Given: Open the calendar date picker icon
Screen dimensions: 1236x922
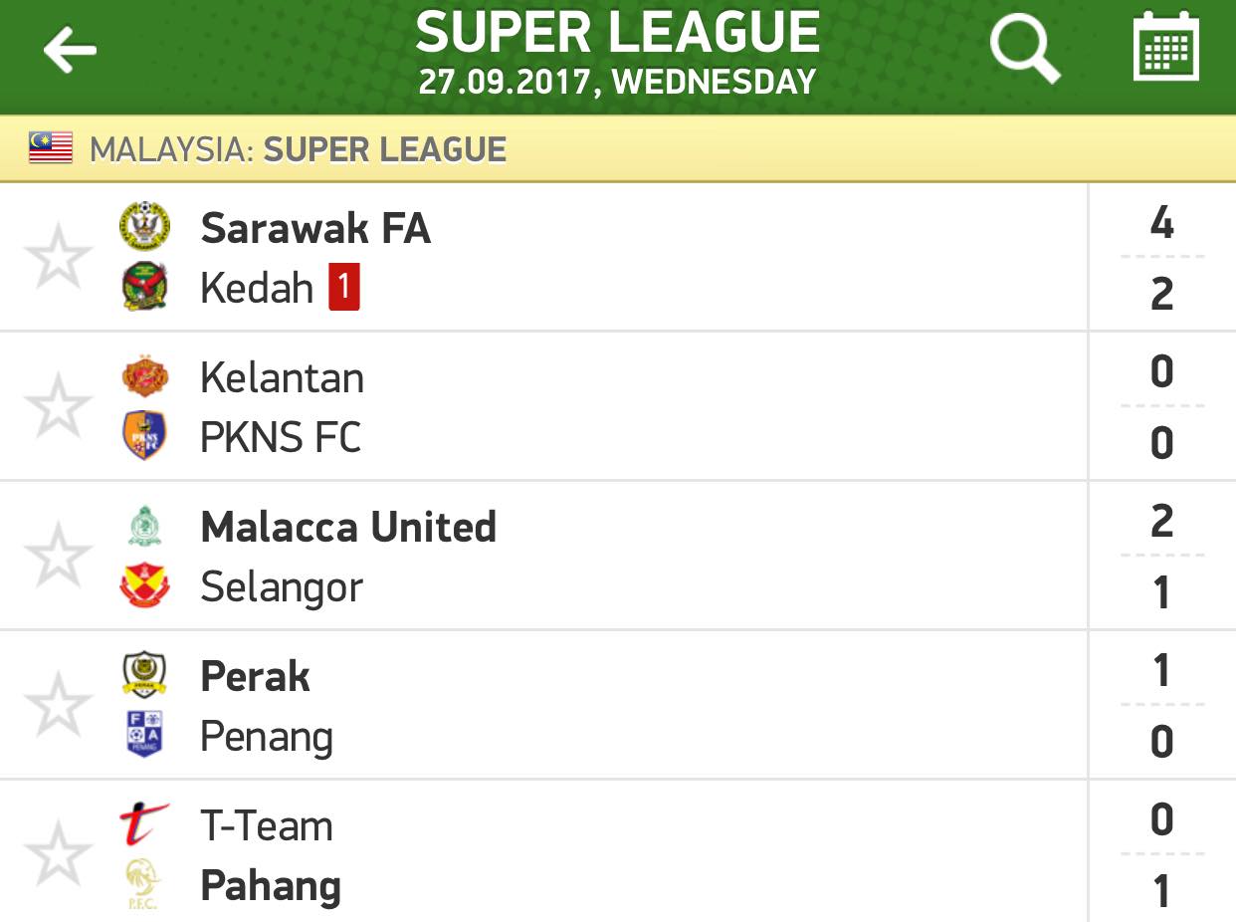Looking at the screenshot, I should click(1166, 46).
